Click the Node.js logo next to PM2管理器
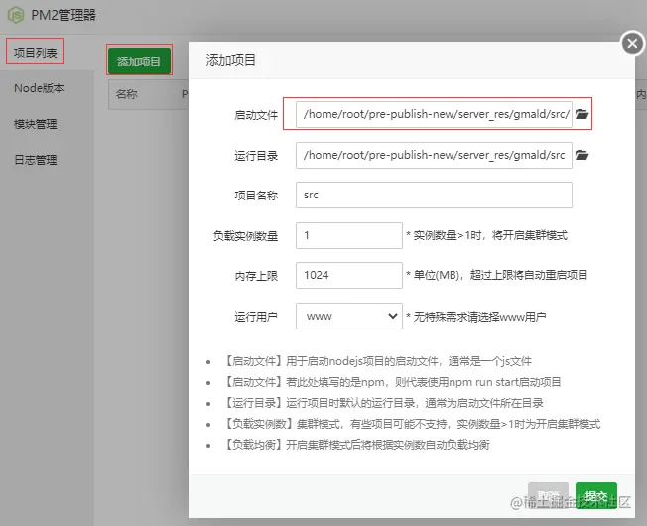The width and height of the screenshot is (647, 526). (16, 15)
